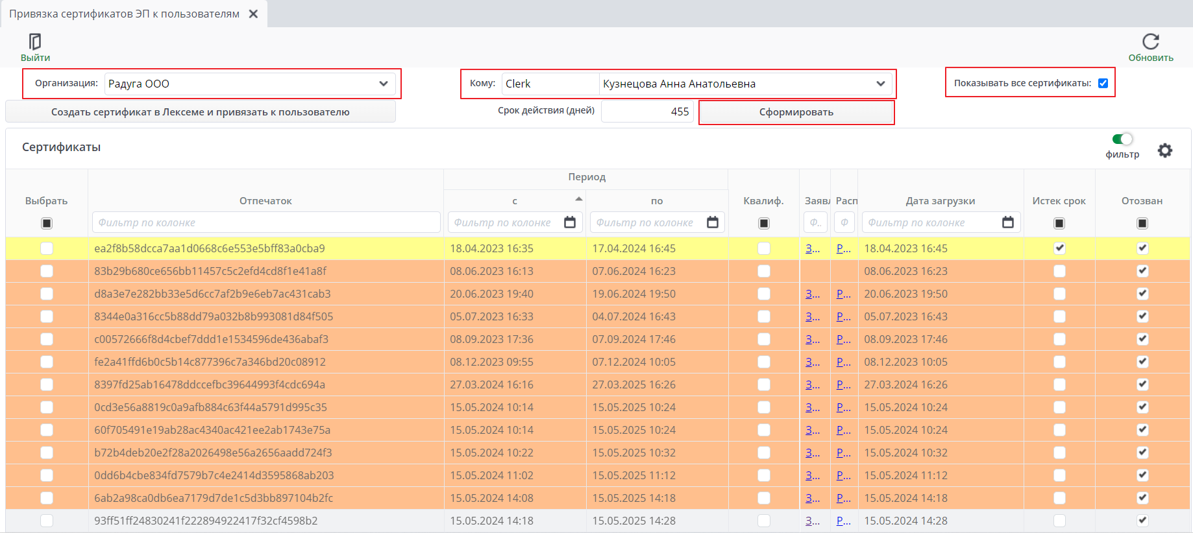
Task: Click date cell 15.05.2024 11:02
Action: tap(491, 475)
